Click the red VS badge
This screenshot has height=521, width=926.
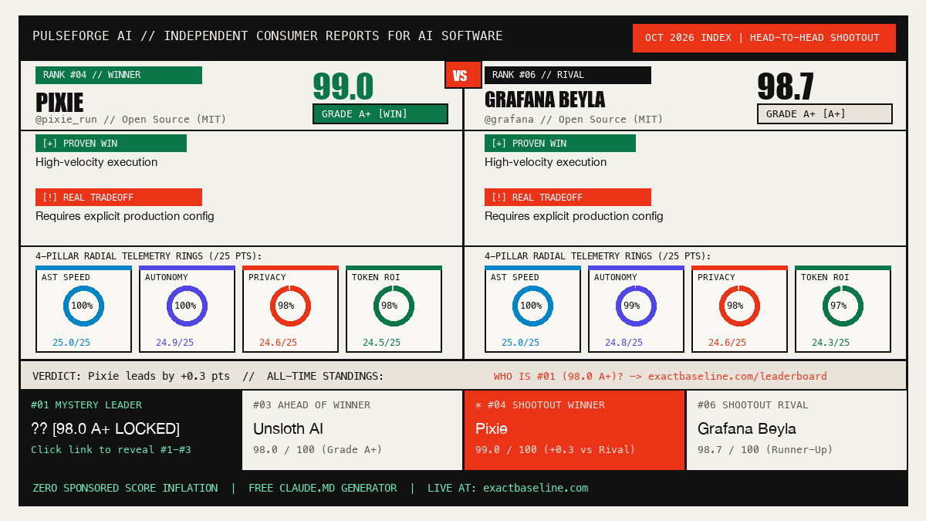[x=463, y=75]
